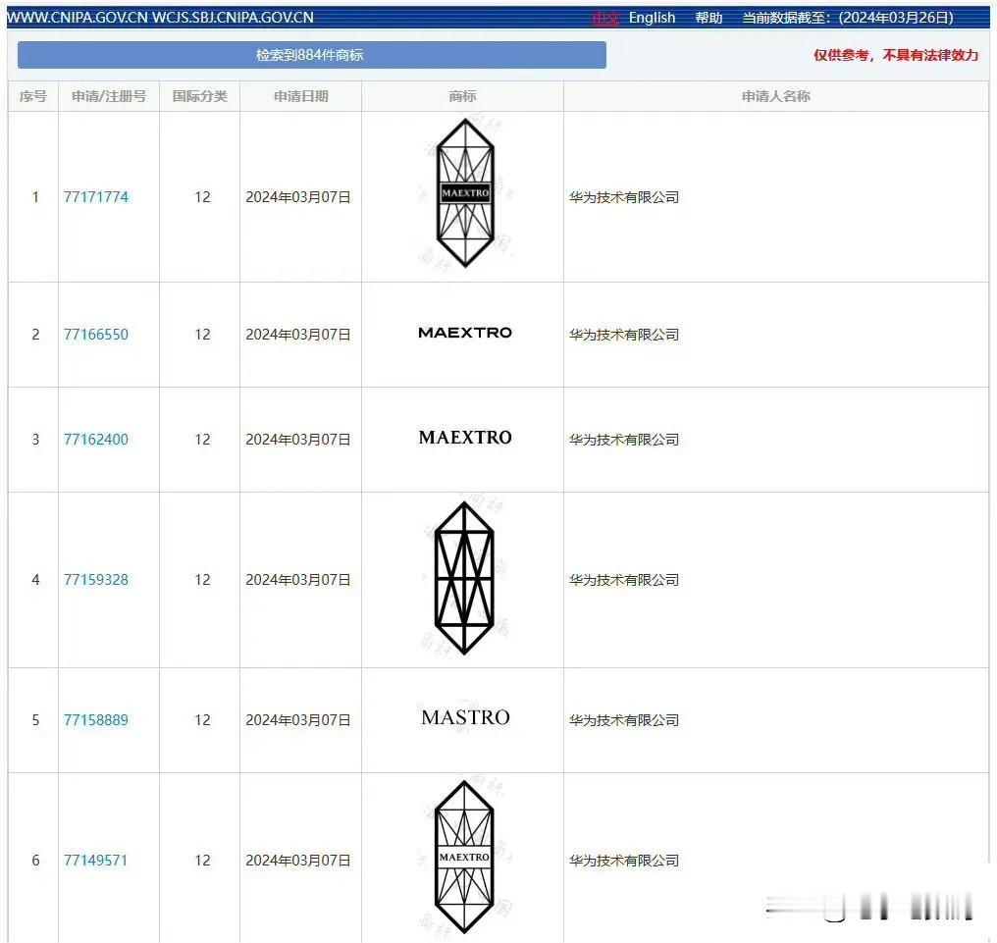This screenshot has height=943, width=997.
Task: Click class 12 in row 1
Action: pos(202,197)
